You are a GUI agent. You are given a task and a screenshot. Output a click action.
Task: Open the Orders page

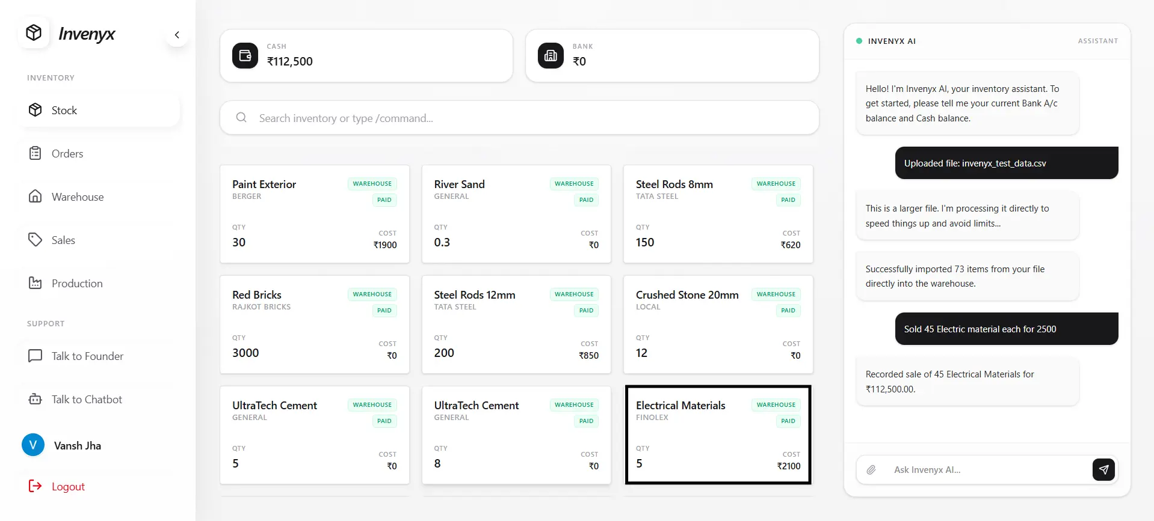pos(99,153)
